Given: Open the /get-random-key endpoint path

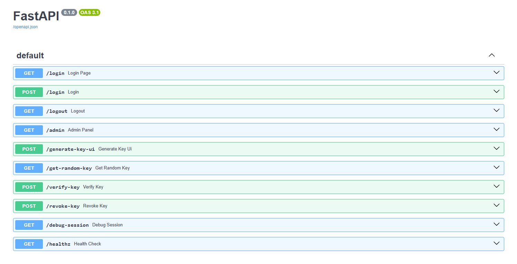Looking at the screenshot, I should click(x=69, y=168).
